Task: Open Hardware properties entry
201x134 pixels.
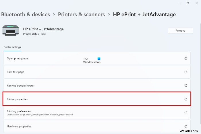Action: coord(97,126)
